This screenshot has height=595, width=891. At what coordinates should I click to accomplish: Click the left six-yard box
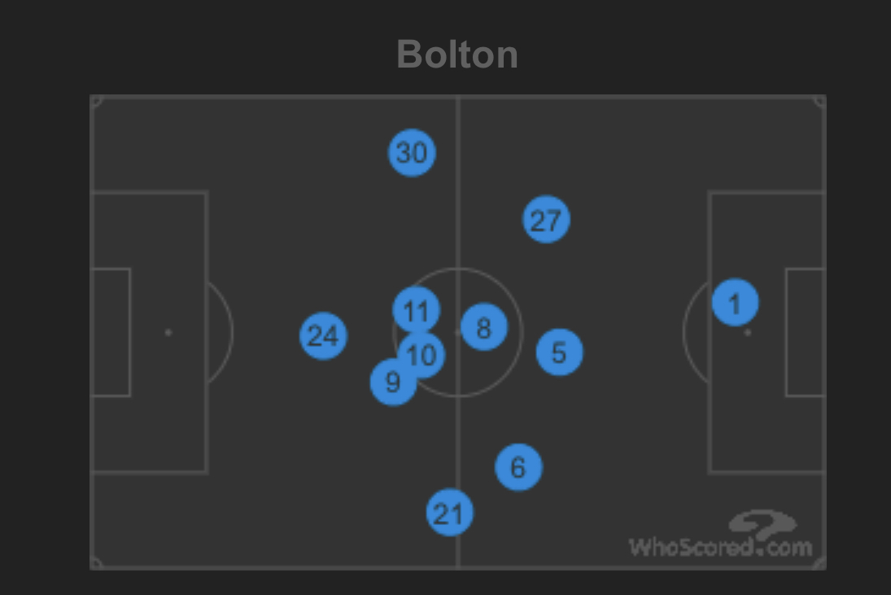tap(111, 332)
